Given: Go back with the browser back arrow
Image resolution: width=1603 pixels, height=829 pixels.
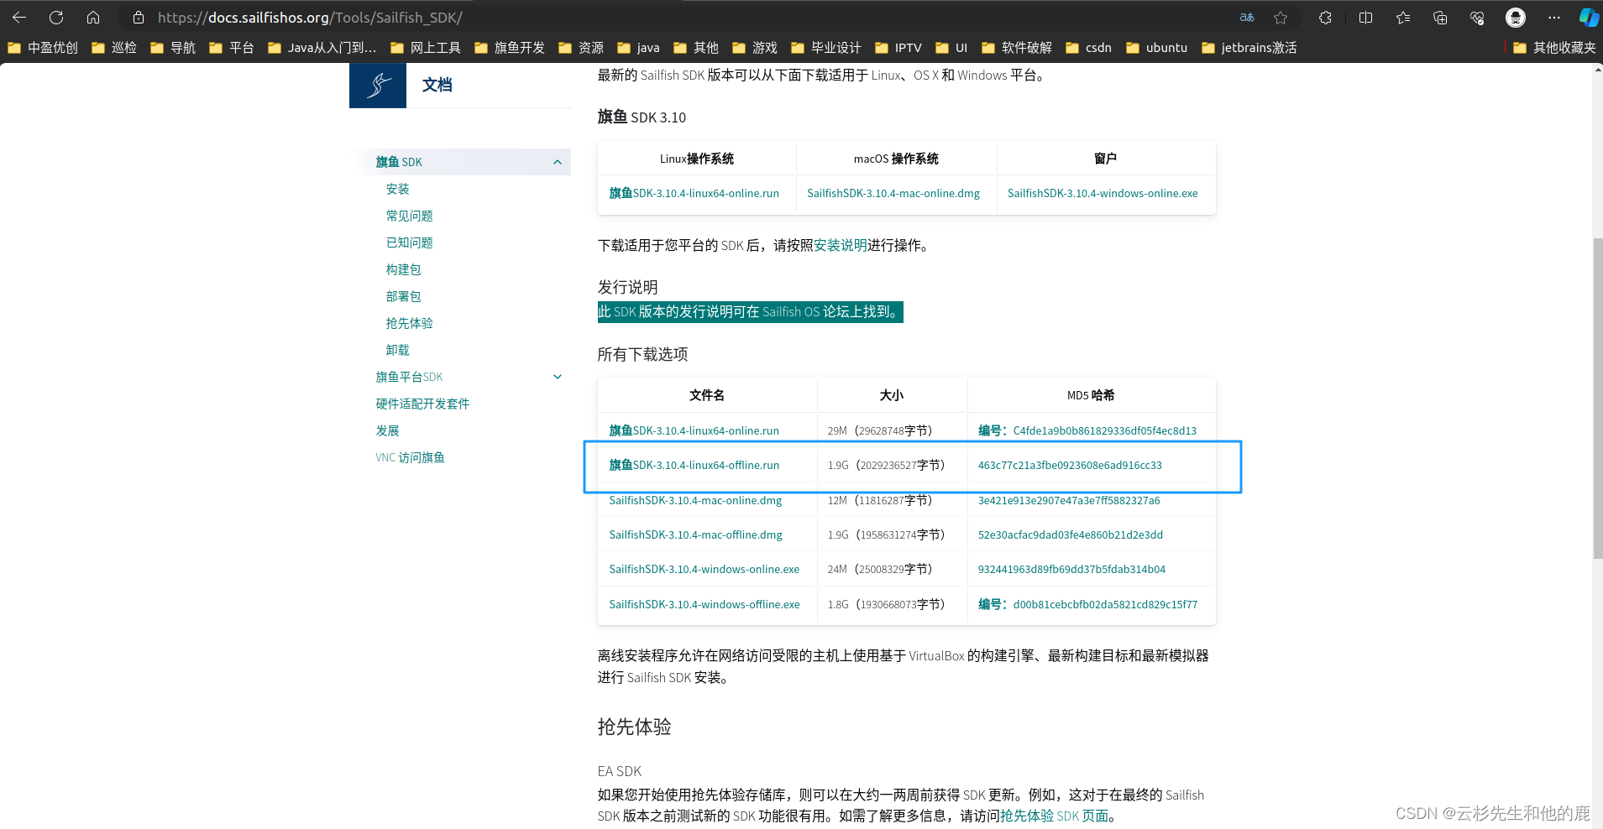Looking at the screenshot, I should pyautogui.click(x=19, y=17).
